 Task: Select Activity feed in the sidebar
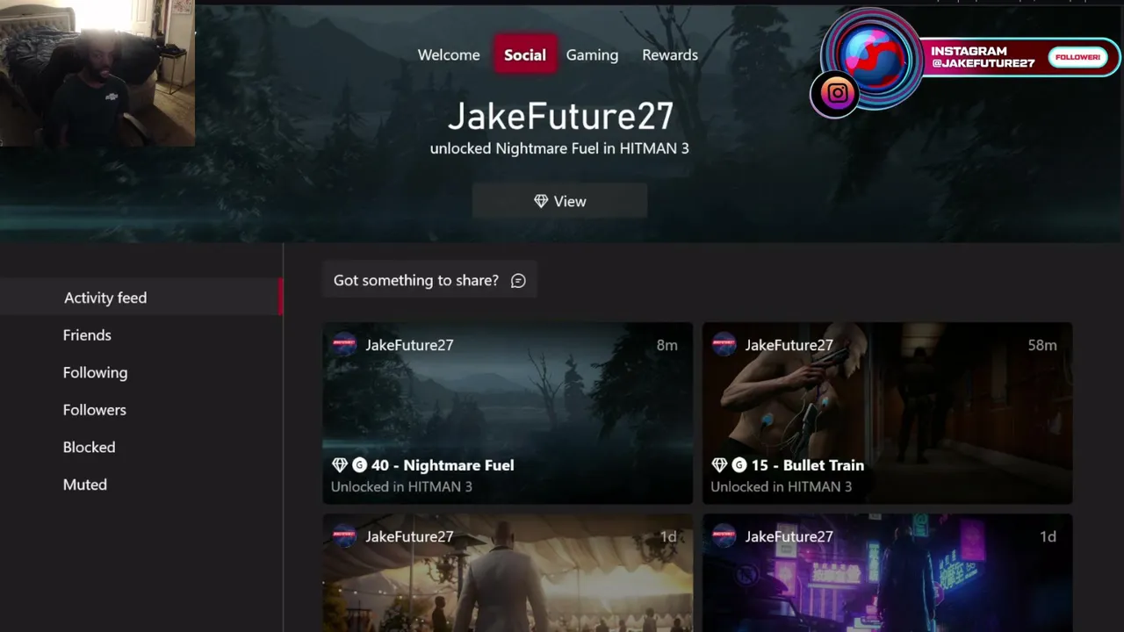tap(140, 298)
